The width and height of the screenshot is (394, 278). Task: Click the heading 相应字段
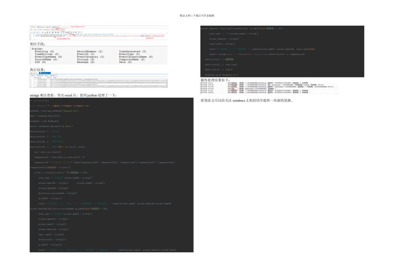38,44
